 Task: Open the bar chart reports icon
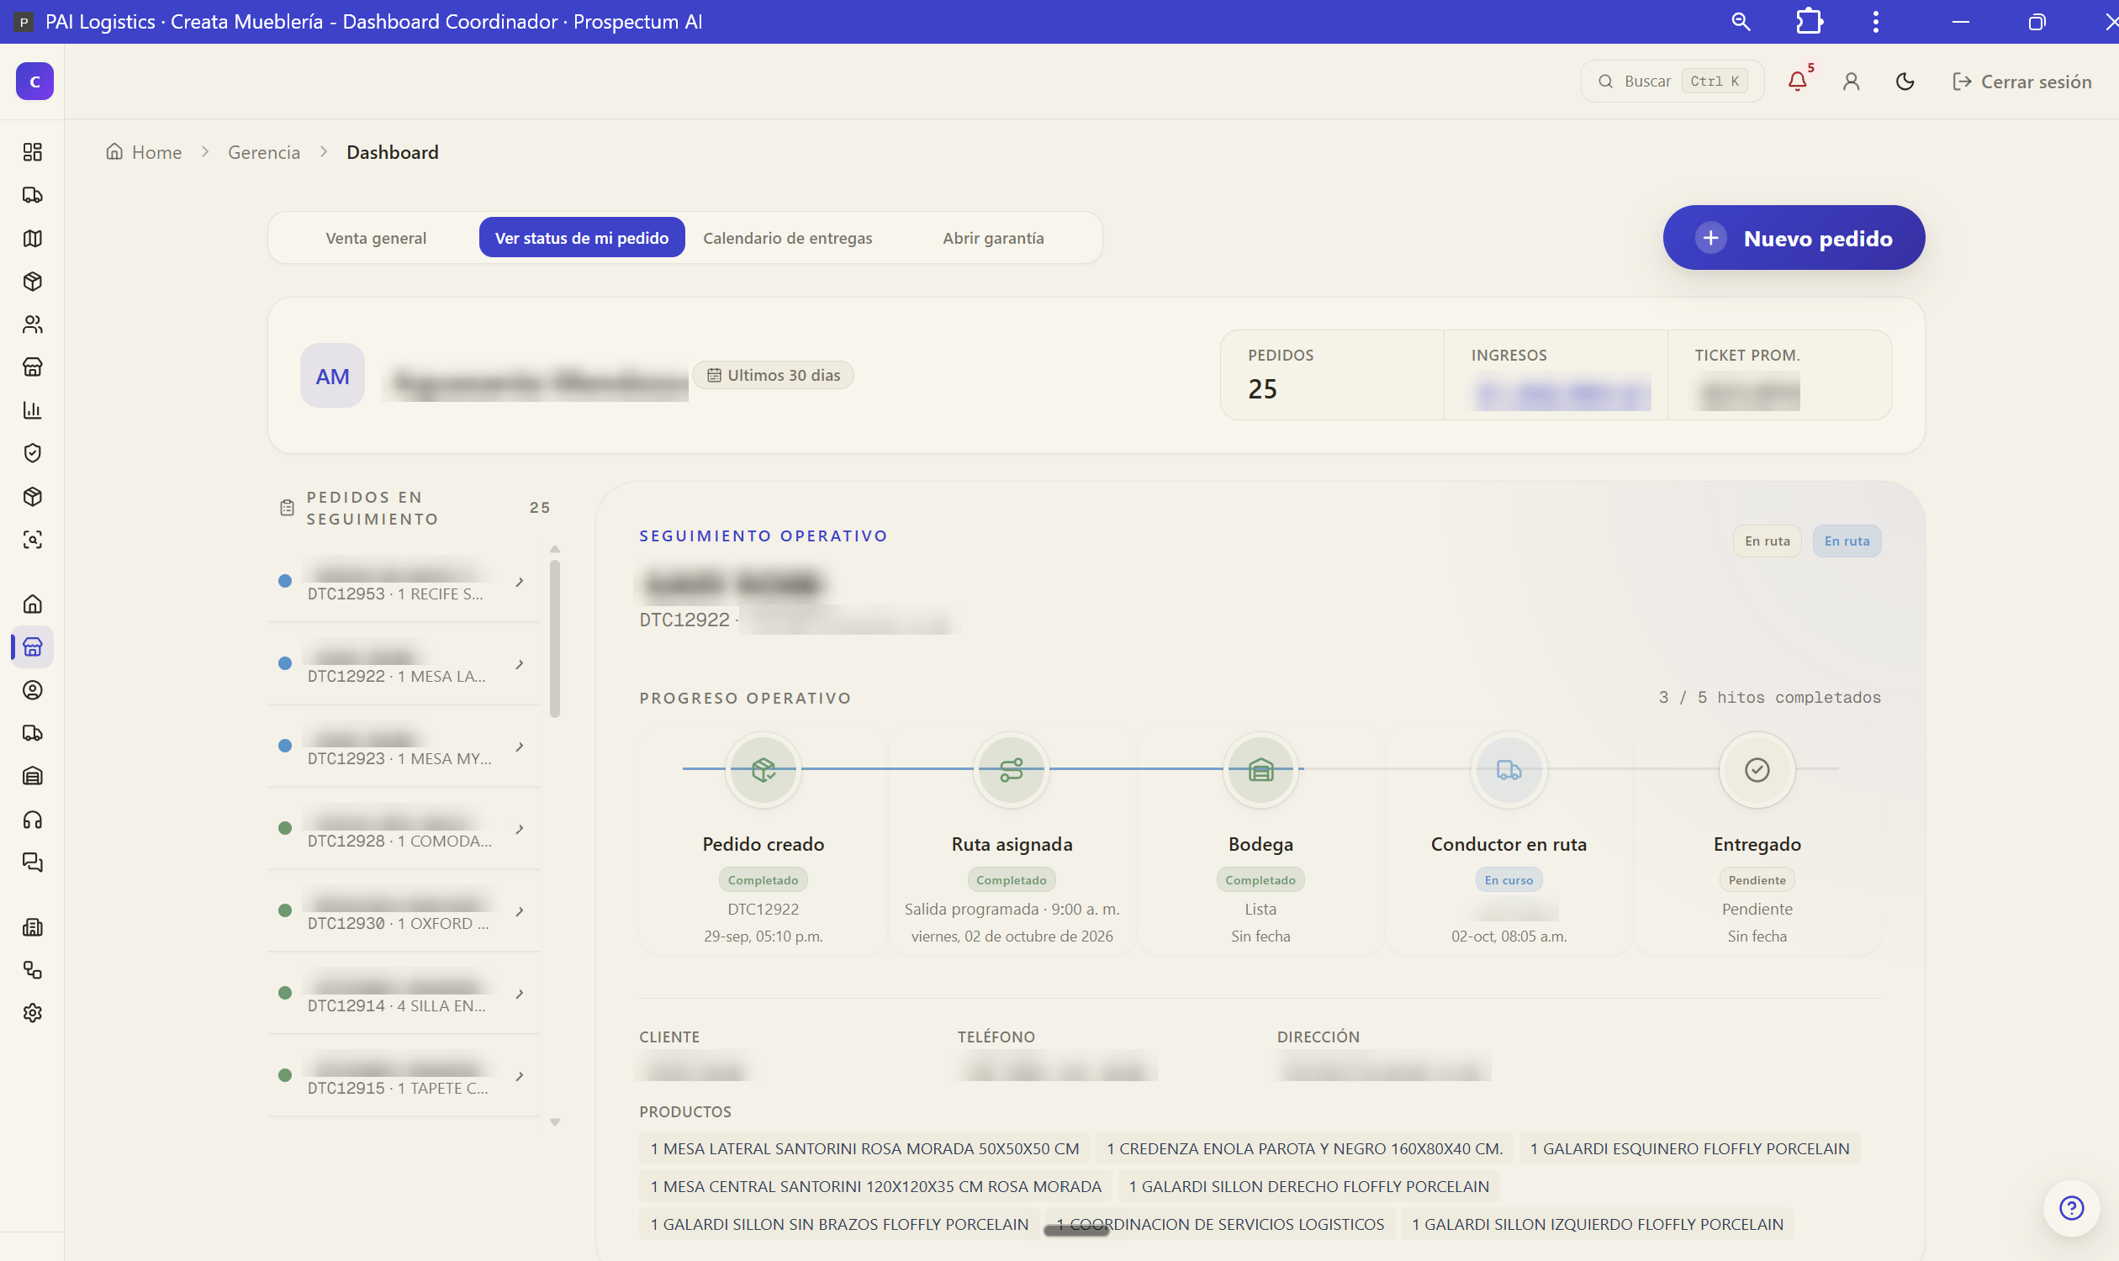pyautogui.click(x=32, y=409)
